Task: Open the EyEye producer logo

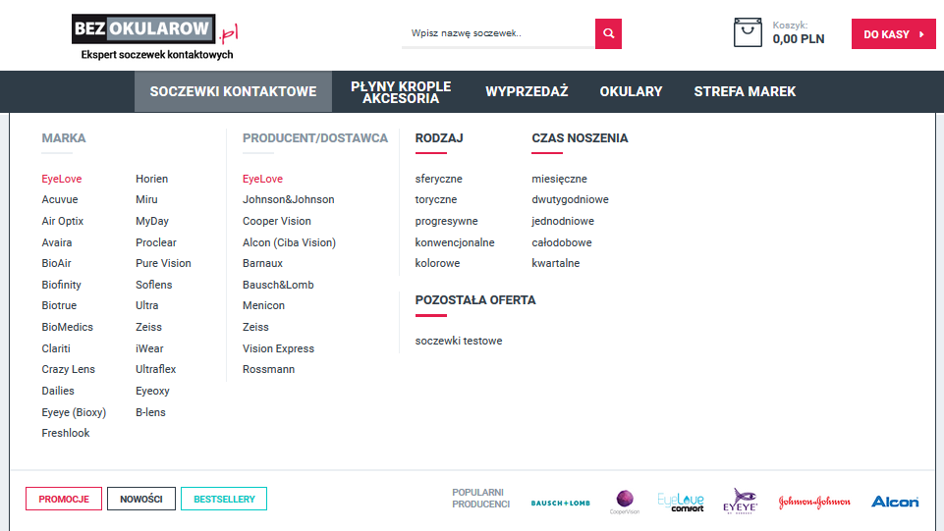Action: click(x=740, y=502)
